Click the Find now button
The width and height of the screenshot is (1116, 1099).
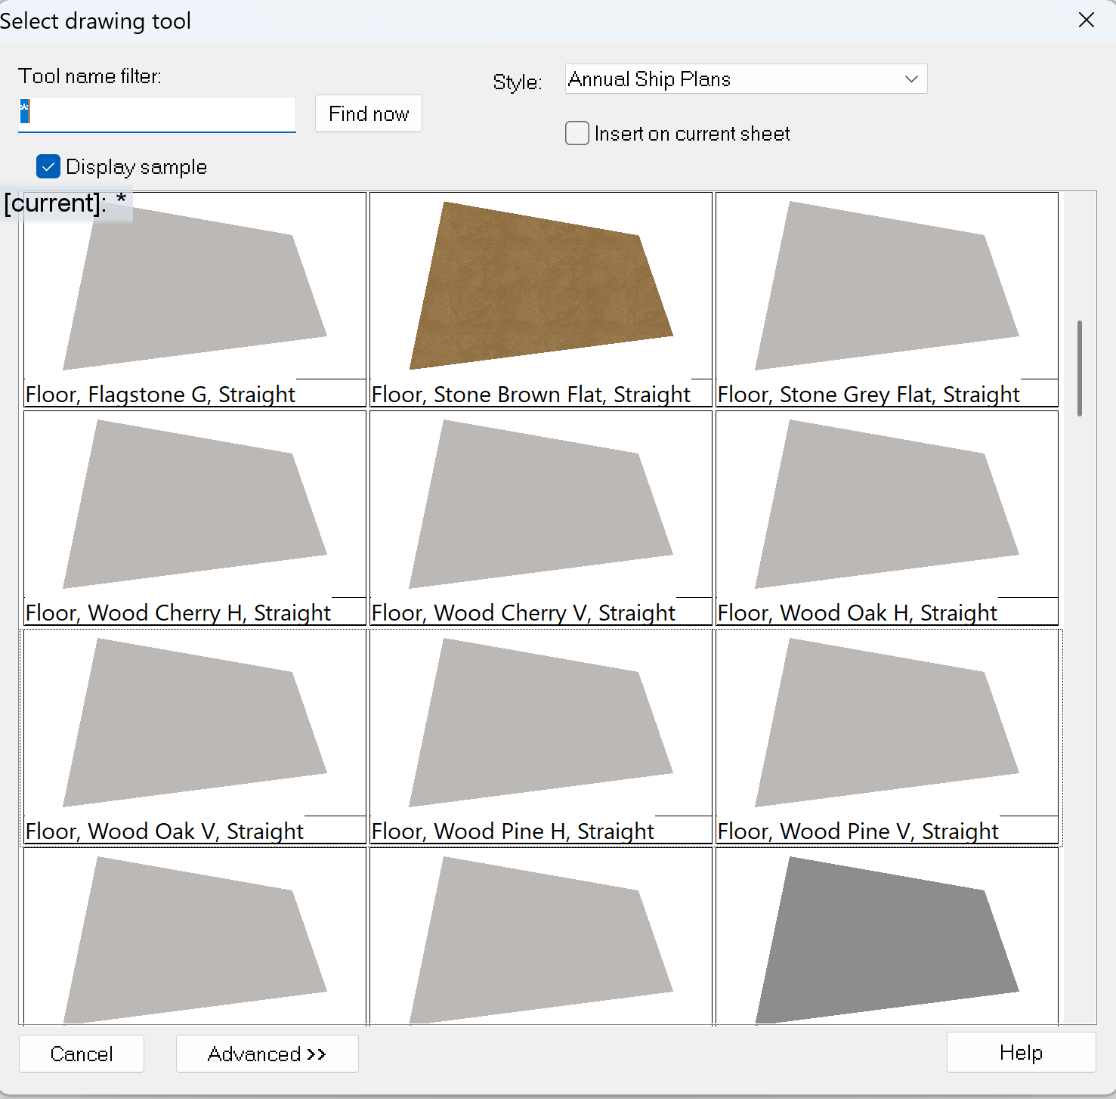click(368, 114)
